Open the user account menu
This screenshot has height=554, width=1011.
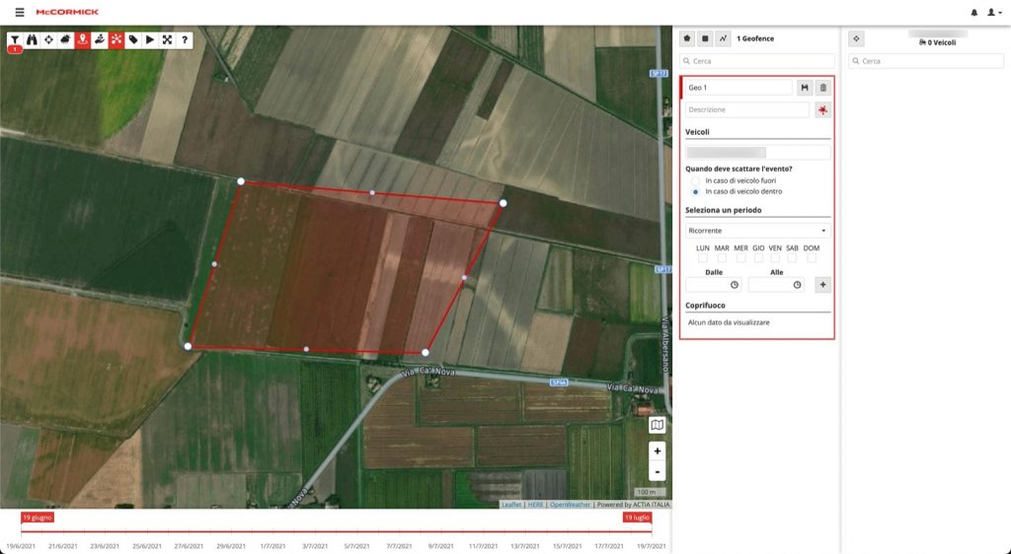point(994,12)
